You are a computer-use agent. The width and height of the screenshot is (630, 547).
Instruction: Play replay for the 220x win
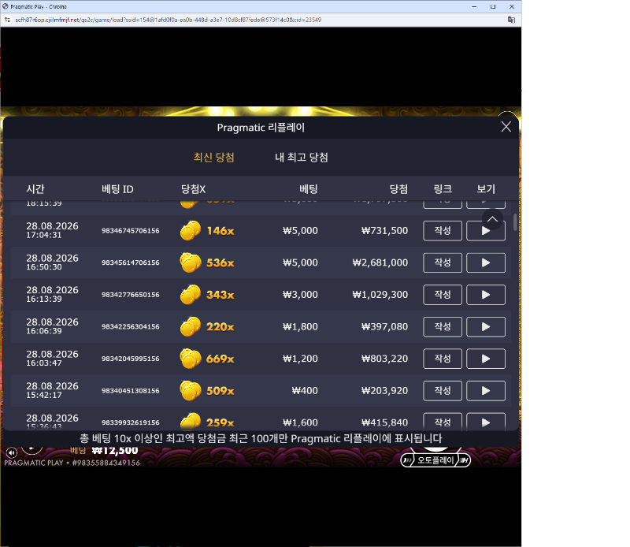tap(486, 326)
